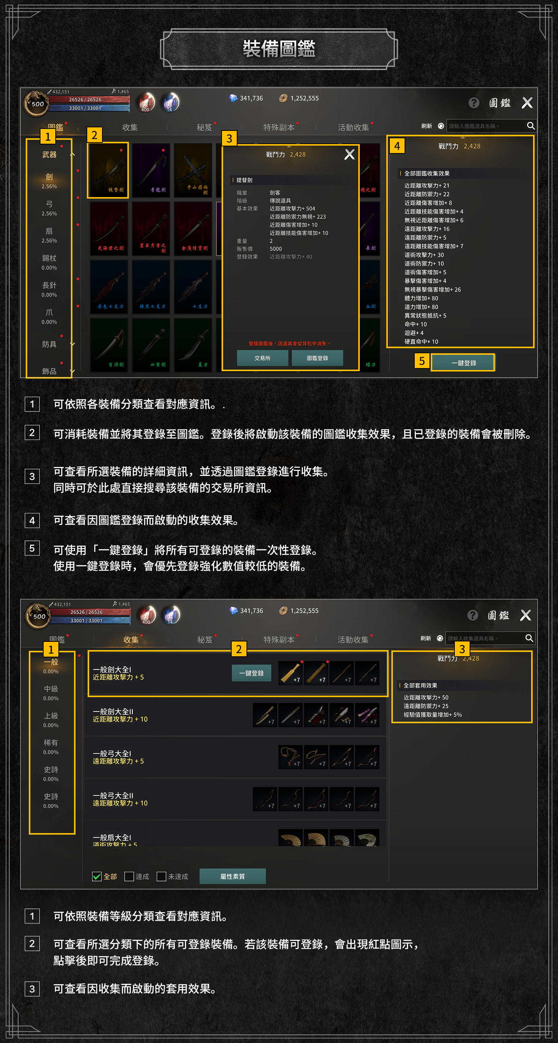Viewport: 558px width, 1043px height.
Task: Click the 圖鑑登錄 button
Action: (317, 358)
